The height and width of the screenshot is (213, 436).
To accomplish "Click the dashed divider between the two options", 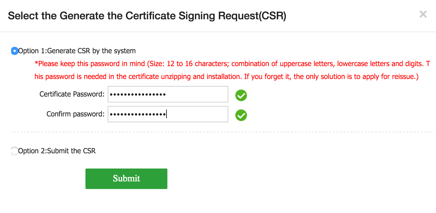I will click(x=222, y=132).
